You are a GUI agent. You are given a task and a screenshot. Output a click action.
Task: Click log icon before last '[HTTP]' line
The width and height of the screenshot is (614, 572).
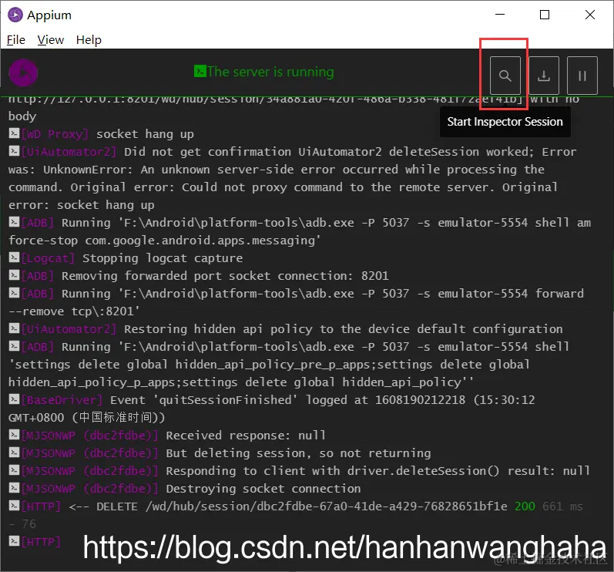14,541
